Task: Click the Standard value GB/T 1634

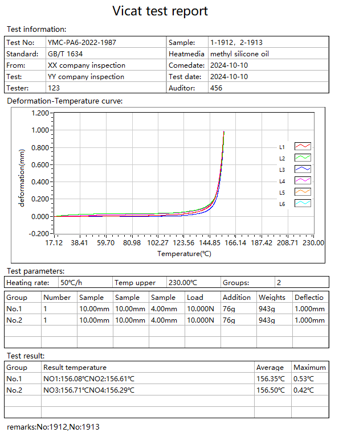Action: [66, 54]
